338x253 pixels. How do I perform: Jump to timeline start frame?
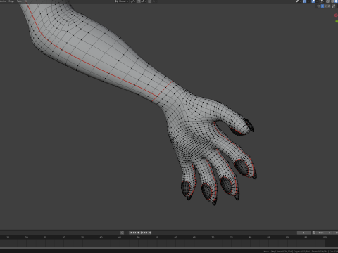pyautogui.click(x=131, y=233)
